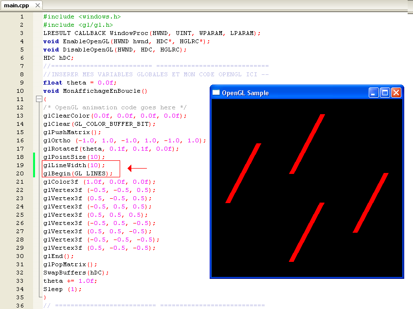Click the glRotatef call on line 17
Screen dimensions: 413x309
111,149
